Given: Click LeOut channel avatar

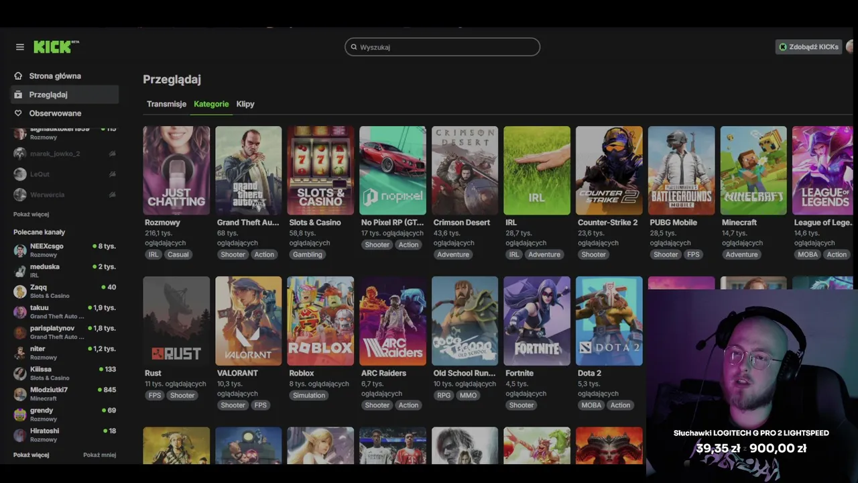Looking at the screenshot, I should tap(20, 174).
